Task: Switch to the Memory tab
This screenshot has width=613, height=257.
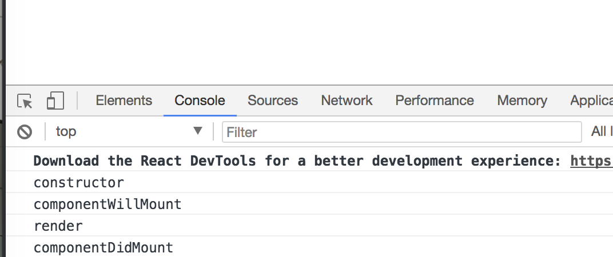Action: tap(522, 101)
